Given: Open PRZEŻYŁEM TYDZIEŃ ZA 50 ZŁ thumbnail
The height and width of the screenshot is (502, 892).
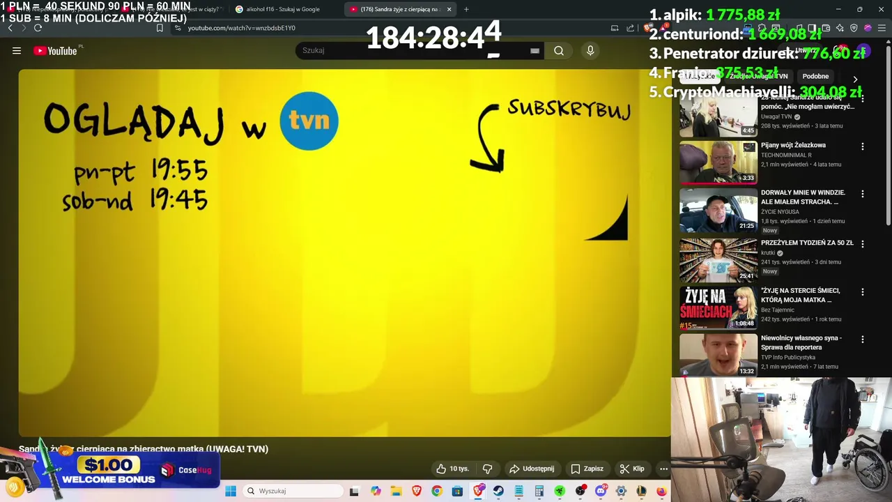Looking at the screenshot, I should 718,260.
